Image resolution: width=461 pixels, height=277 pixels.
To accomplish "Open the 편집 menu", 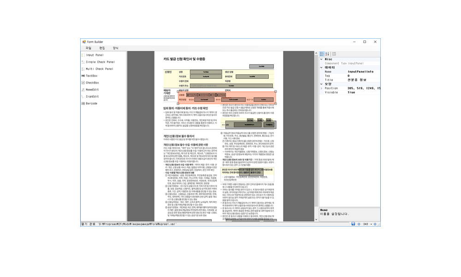I will pyautogui.click(x=102, y=48).
